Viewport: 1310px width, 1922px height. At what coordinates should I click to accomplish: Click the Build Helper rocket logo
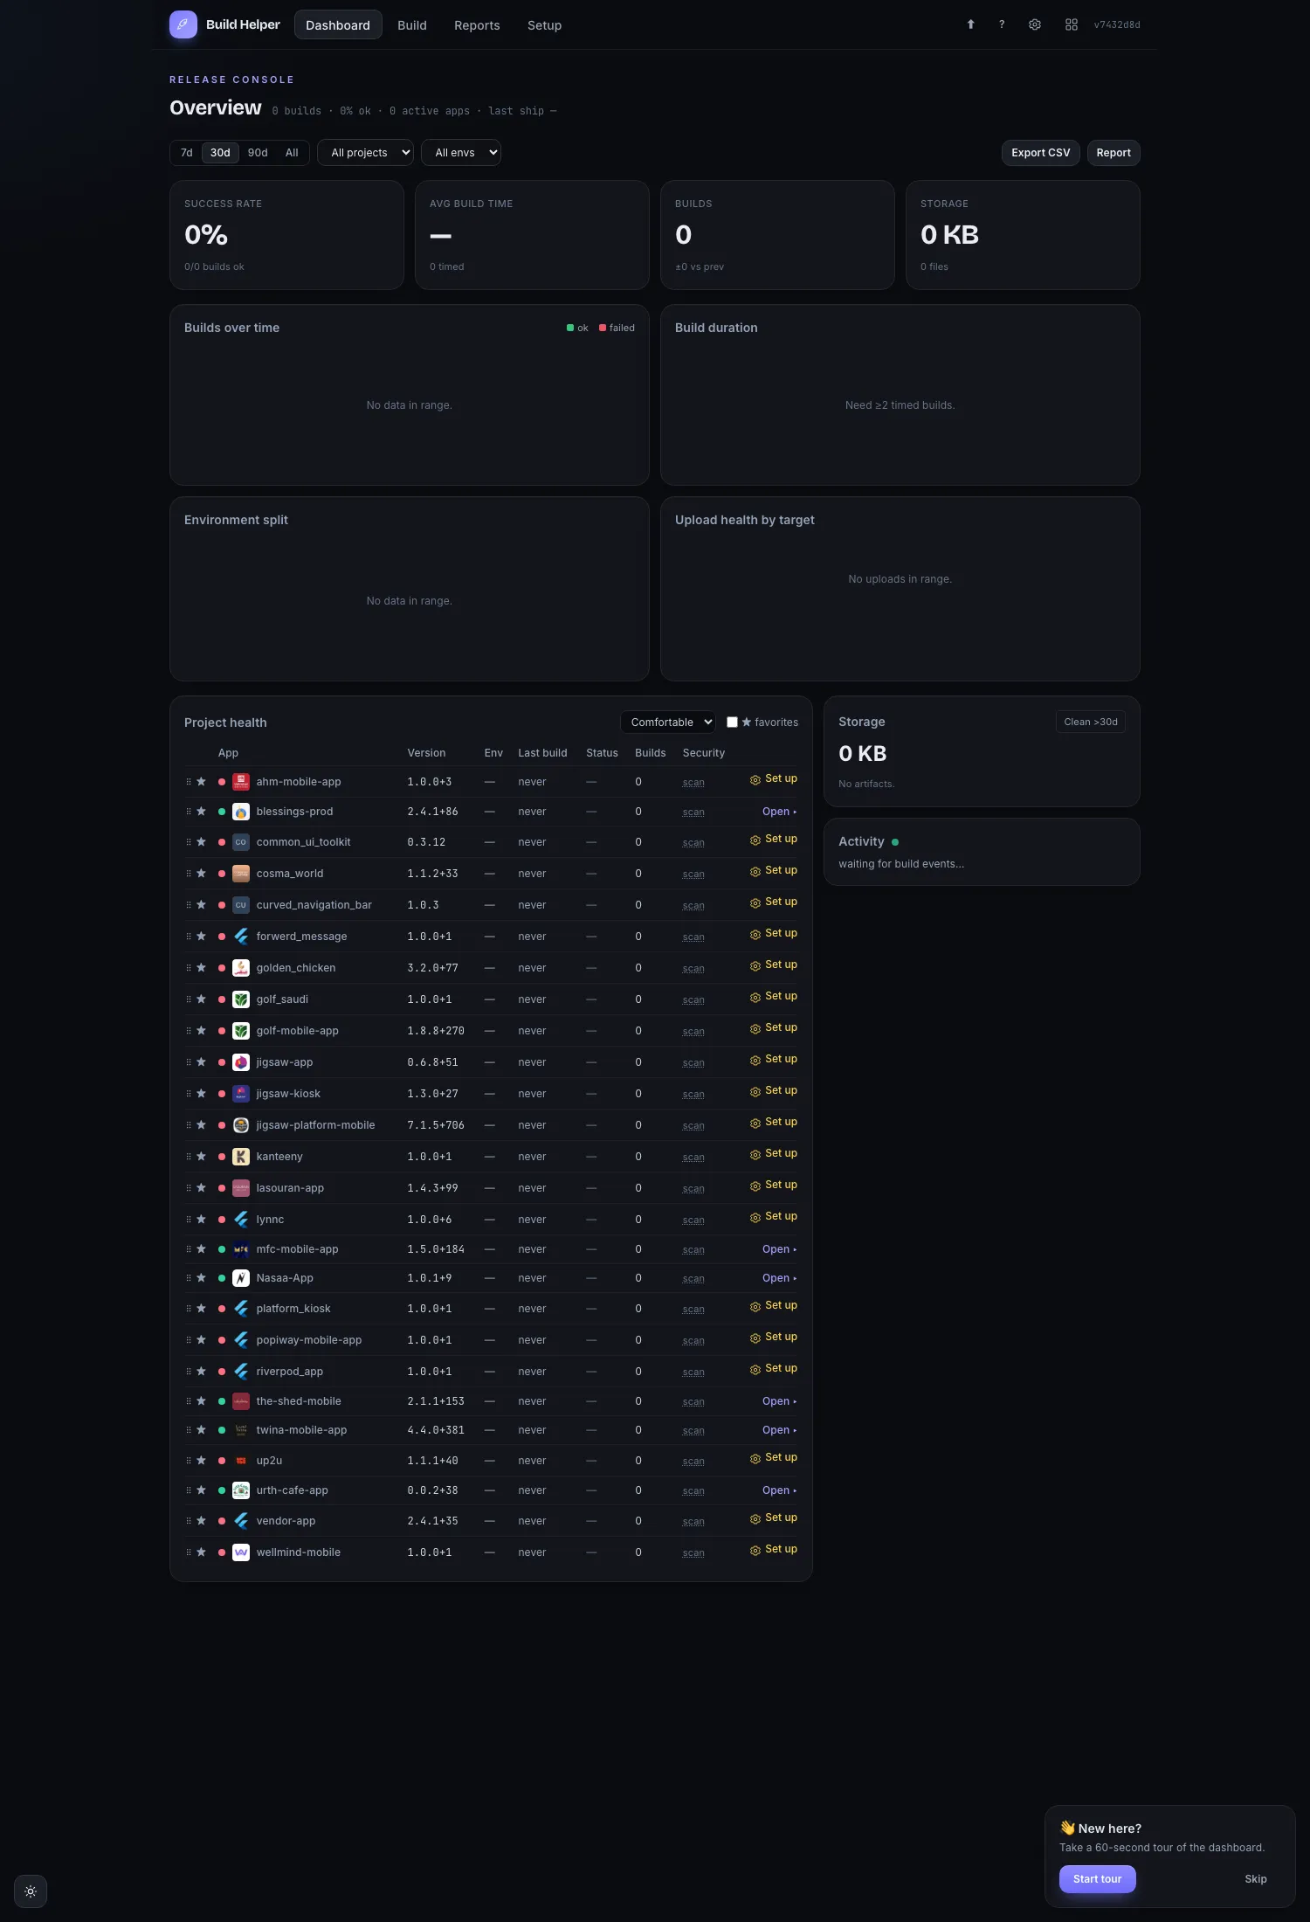[183, 24]
